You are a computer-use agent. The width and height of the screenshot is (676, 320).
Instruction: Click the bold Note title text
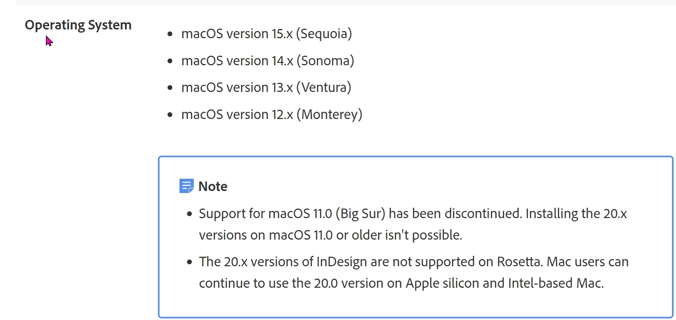[213, 186]
